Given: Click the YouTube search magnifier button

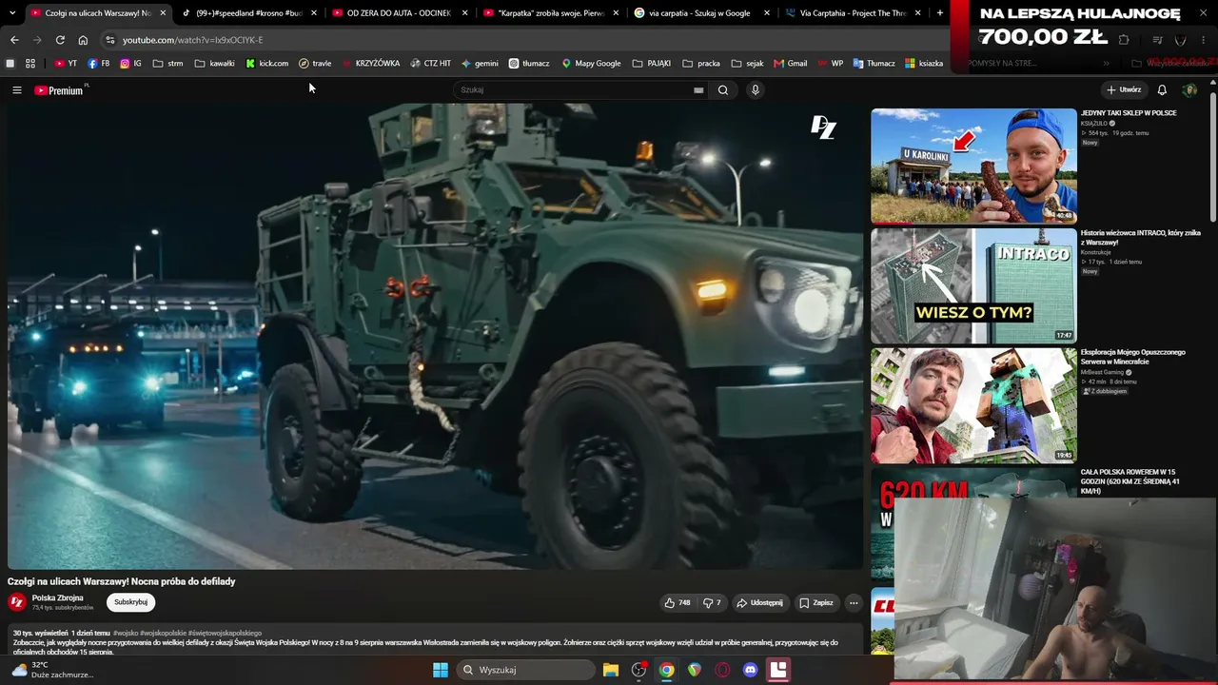Looking at the screenshot, I should click(723, 90).
